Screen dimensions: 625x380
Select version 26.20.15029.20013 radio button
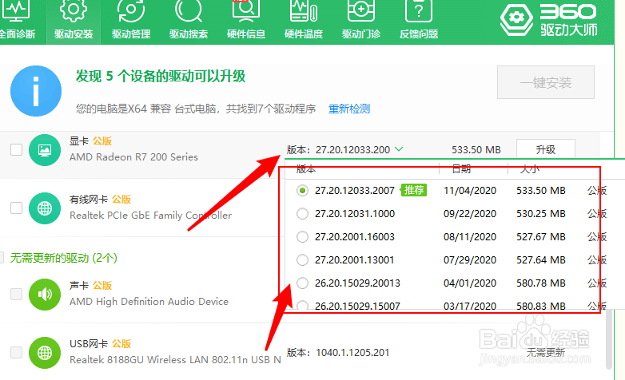pos(303,283)
